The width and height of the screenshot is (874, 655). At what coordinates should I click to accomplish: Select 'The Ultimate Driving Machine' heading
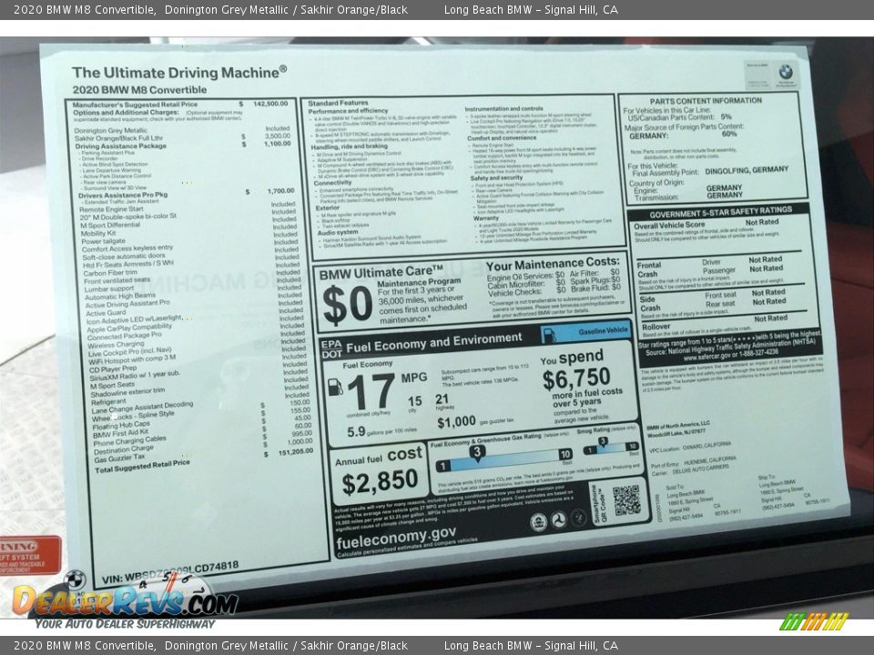[179, 73]
